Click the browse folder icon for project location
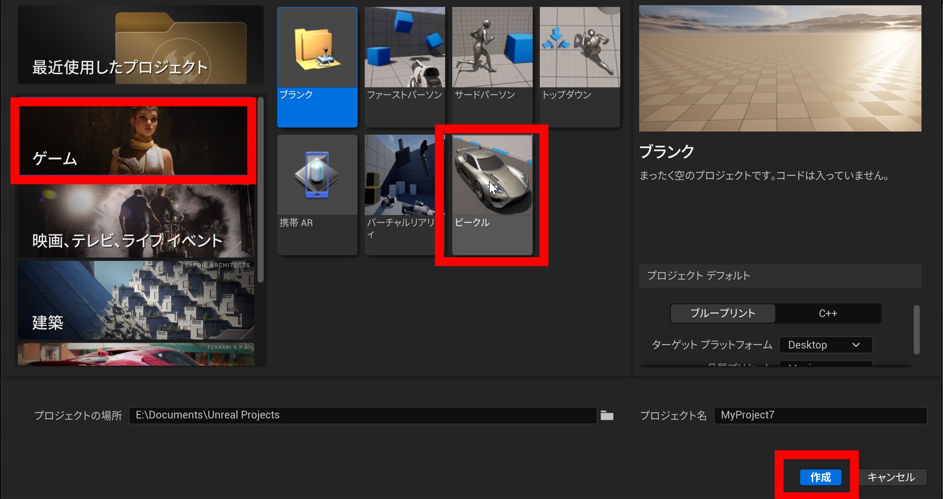Viewport: 943px width, 499px height. (x=607, y=415)
